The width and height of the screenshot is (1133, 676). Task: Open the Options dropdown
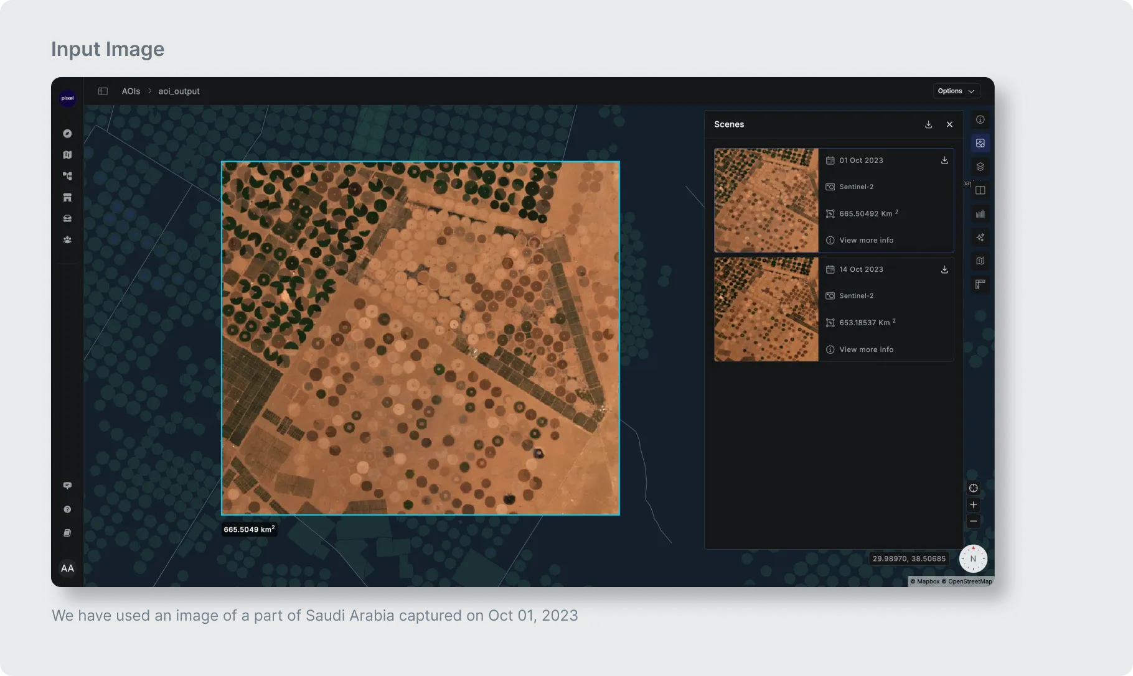pyautogui.click(x=956, y=91)
